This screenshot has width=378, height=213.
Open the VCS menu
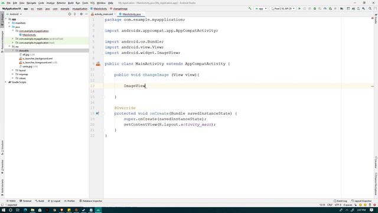point(92,3)
